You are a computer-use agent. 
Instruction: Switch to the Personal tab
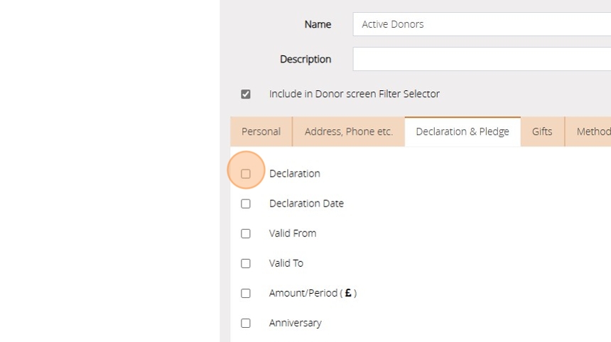pos(261,131)
